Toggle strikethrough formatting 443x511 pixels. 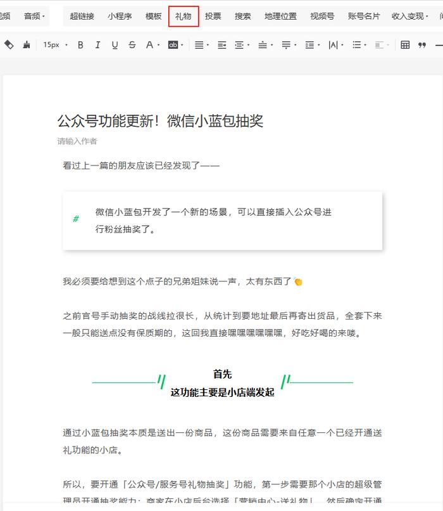[132, 45]
